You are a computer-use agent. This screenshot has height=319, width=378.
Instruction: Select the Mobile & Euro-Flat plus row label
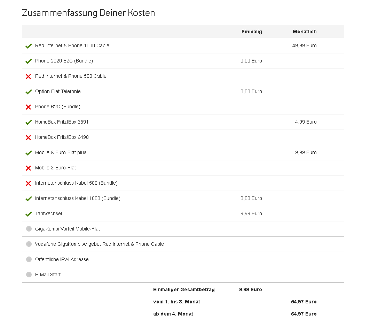pos(61,152)
